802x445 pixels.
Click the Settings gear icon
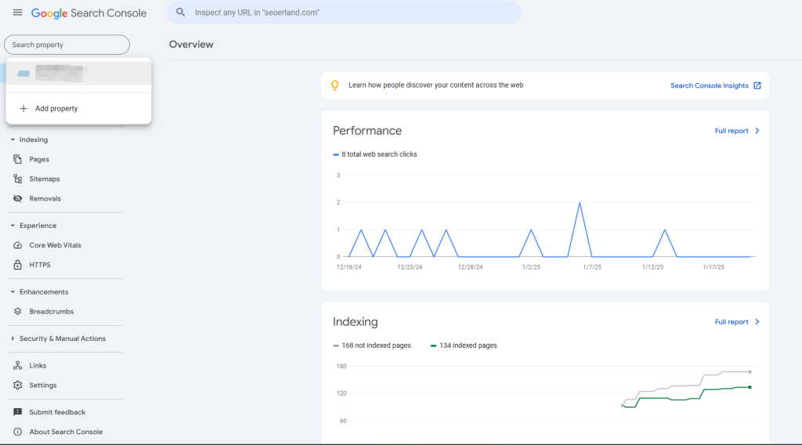pyautogui.click(x=18, y=385)
